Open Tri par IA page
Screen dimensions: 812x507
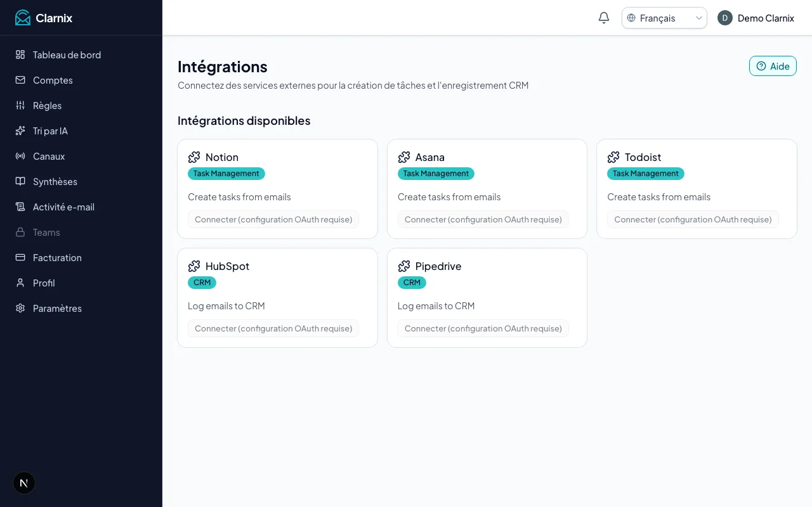[81, 131]
